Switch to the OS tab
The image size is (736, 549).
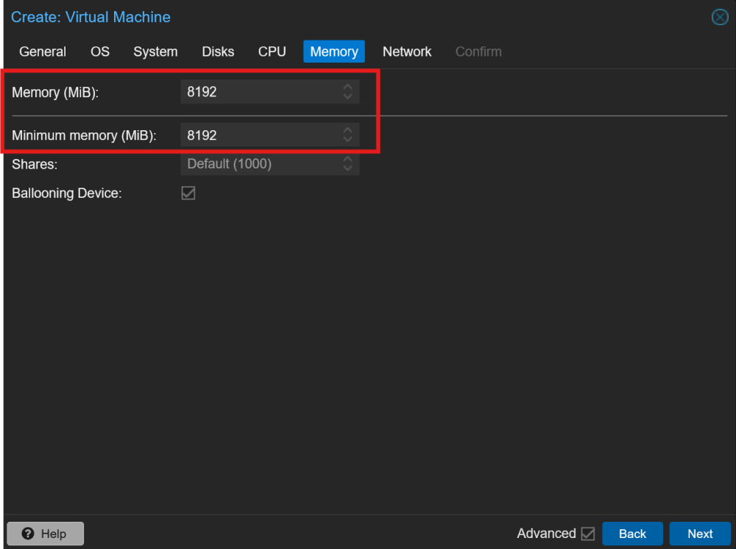point(100,52)
